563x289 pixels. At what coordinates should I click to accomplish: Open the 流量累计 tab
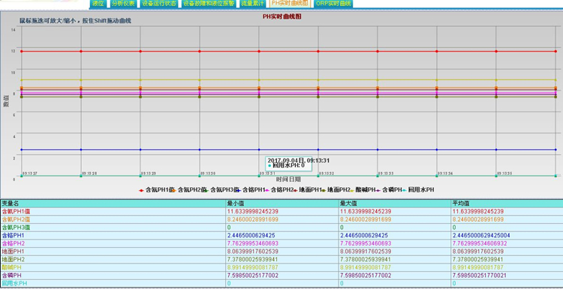tap(252, 4)
